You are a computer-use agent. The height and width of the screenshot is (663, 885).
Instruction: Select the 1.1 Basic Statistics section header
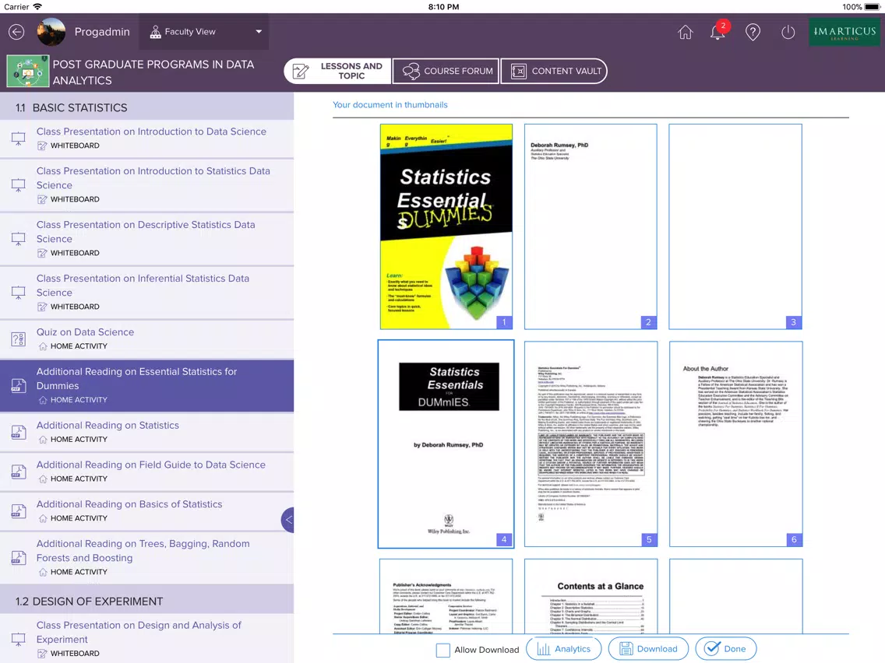pyautogui.click(x=146, y=107)
